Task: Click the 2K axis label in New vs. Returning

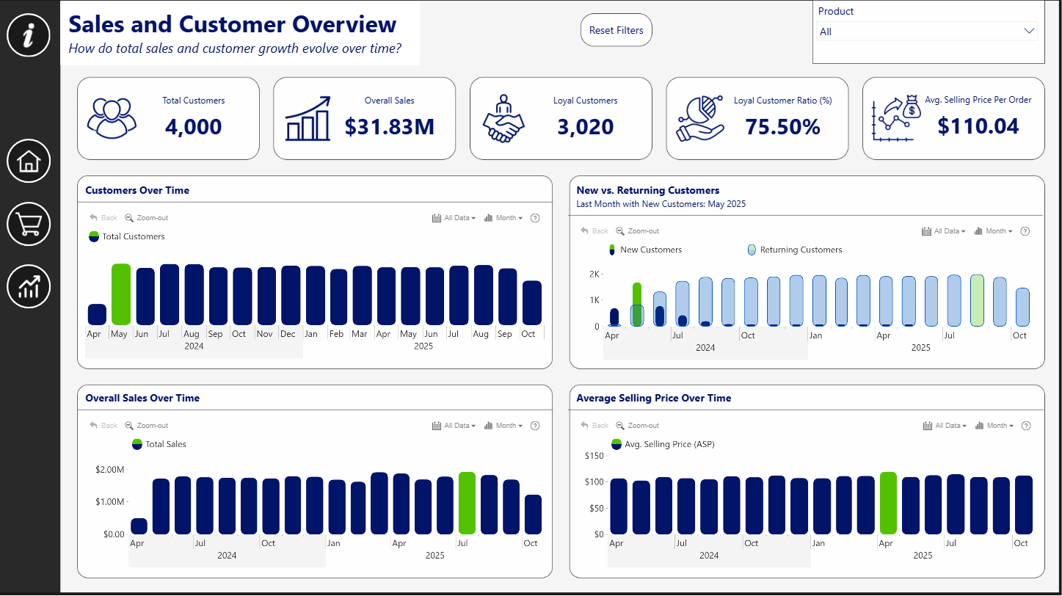Action: (594, 274)
